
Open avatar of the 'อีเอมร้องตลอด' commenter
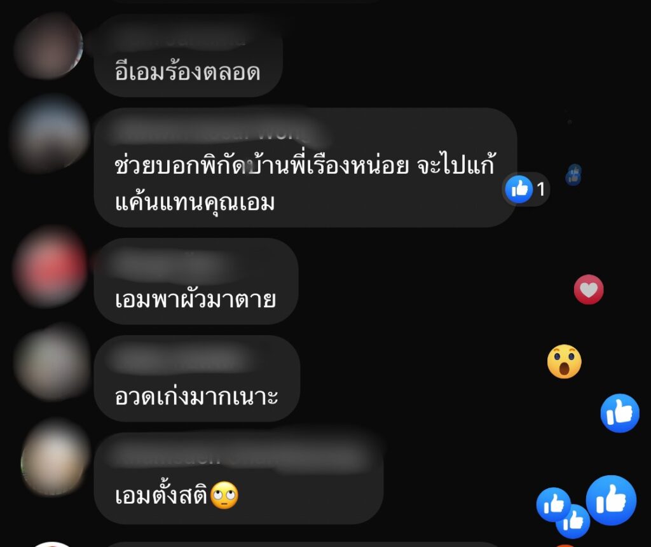49,46
